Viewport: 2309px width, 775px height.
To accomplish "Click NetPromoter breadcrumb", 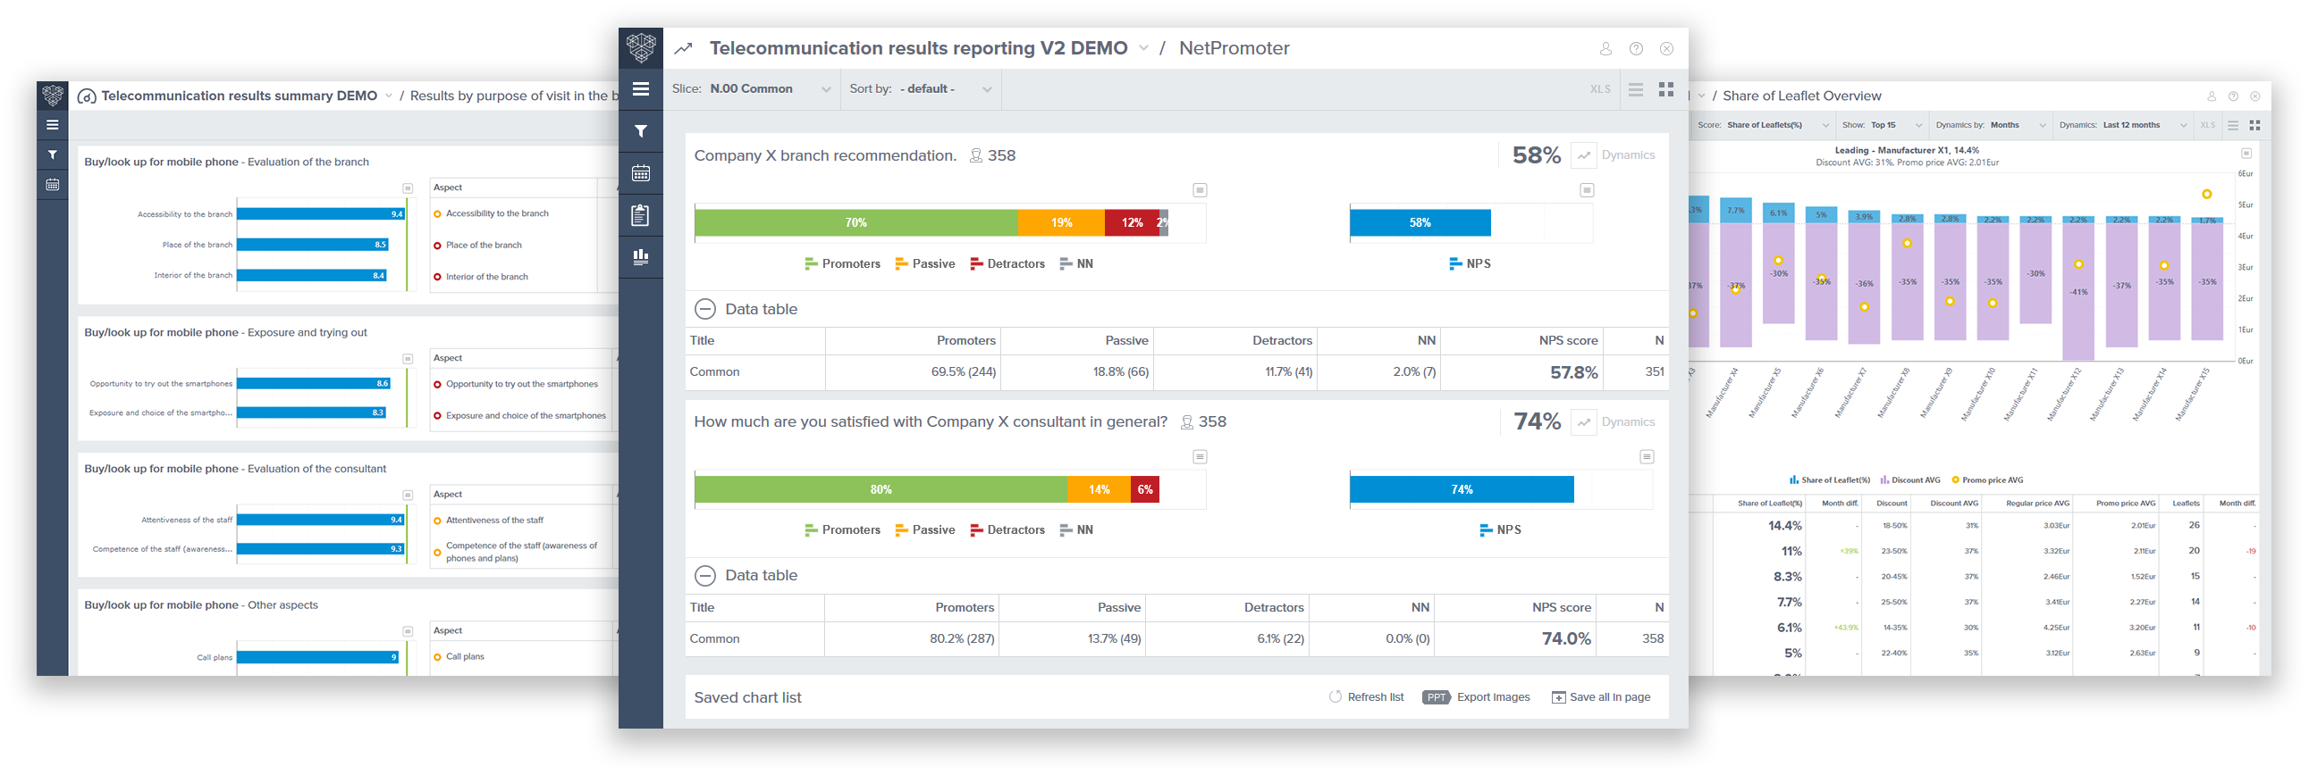I will tap(1234, 48).
